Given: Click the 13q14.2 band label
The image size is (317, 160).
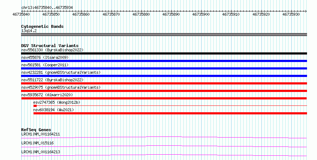Looking at the screenshot, I should 29,31.
